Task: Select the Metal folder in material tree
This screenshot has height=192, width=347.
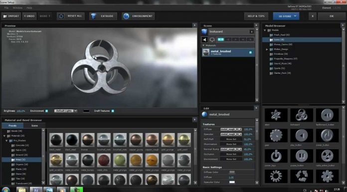Action: 22,160
